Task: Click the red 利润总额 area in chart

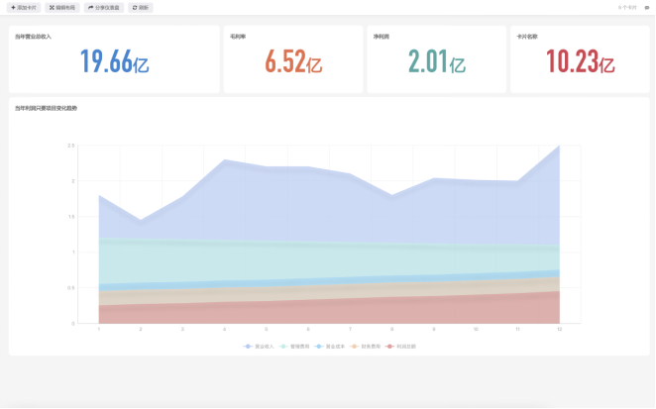Action: tap(329, 312)
